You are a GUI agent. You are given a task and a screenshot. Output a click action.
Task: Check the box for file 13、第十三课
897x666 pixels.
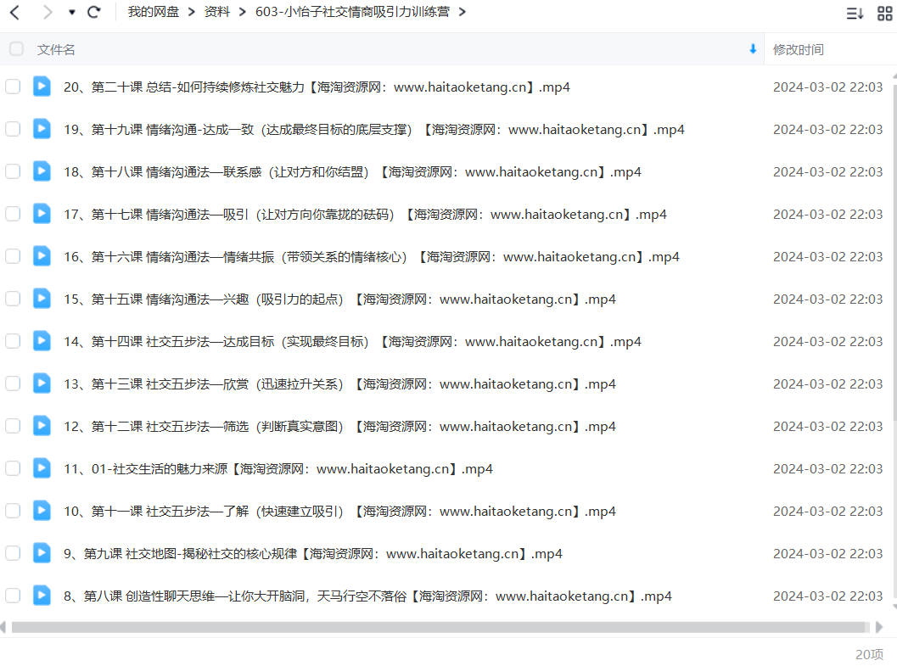click(13, 383)
